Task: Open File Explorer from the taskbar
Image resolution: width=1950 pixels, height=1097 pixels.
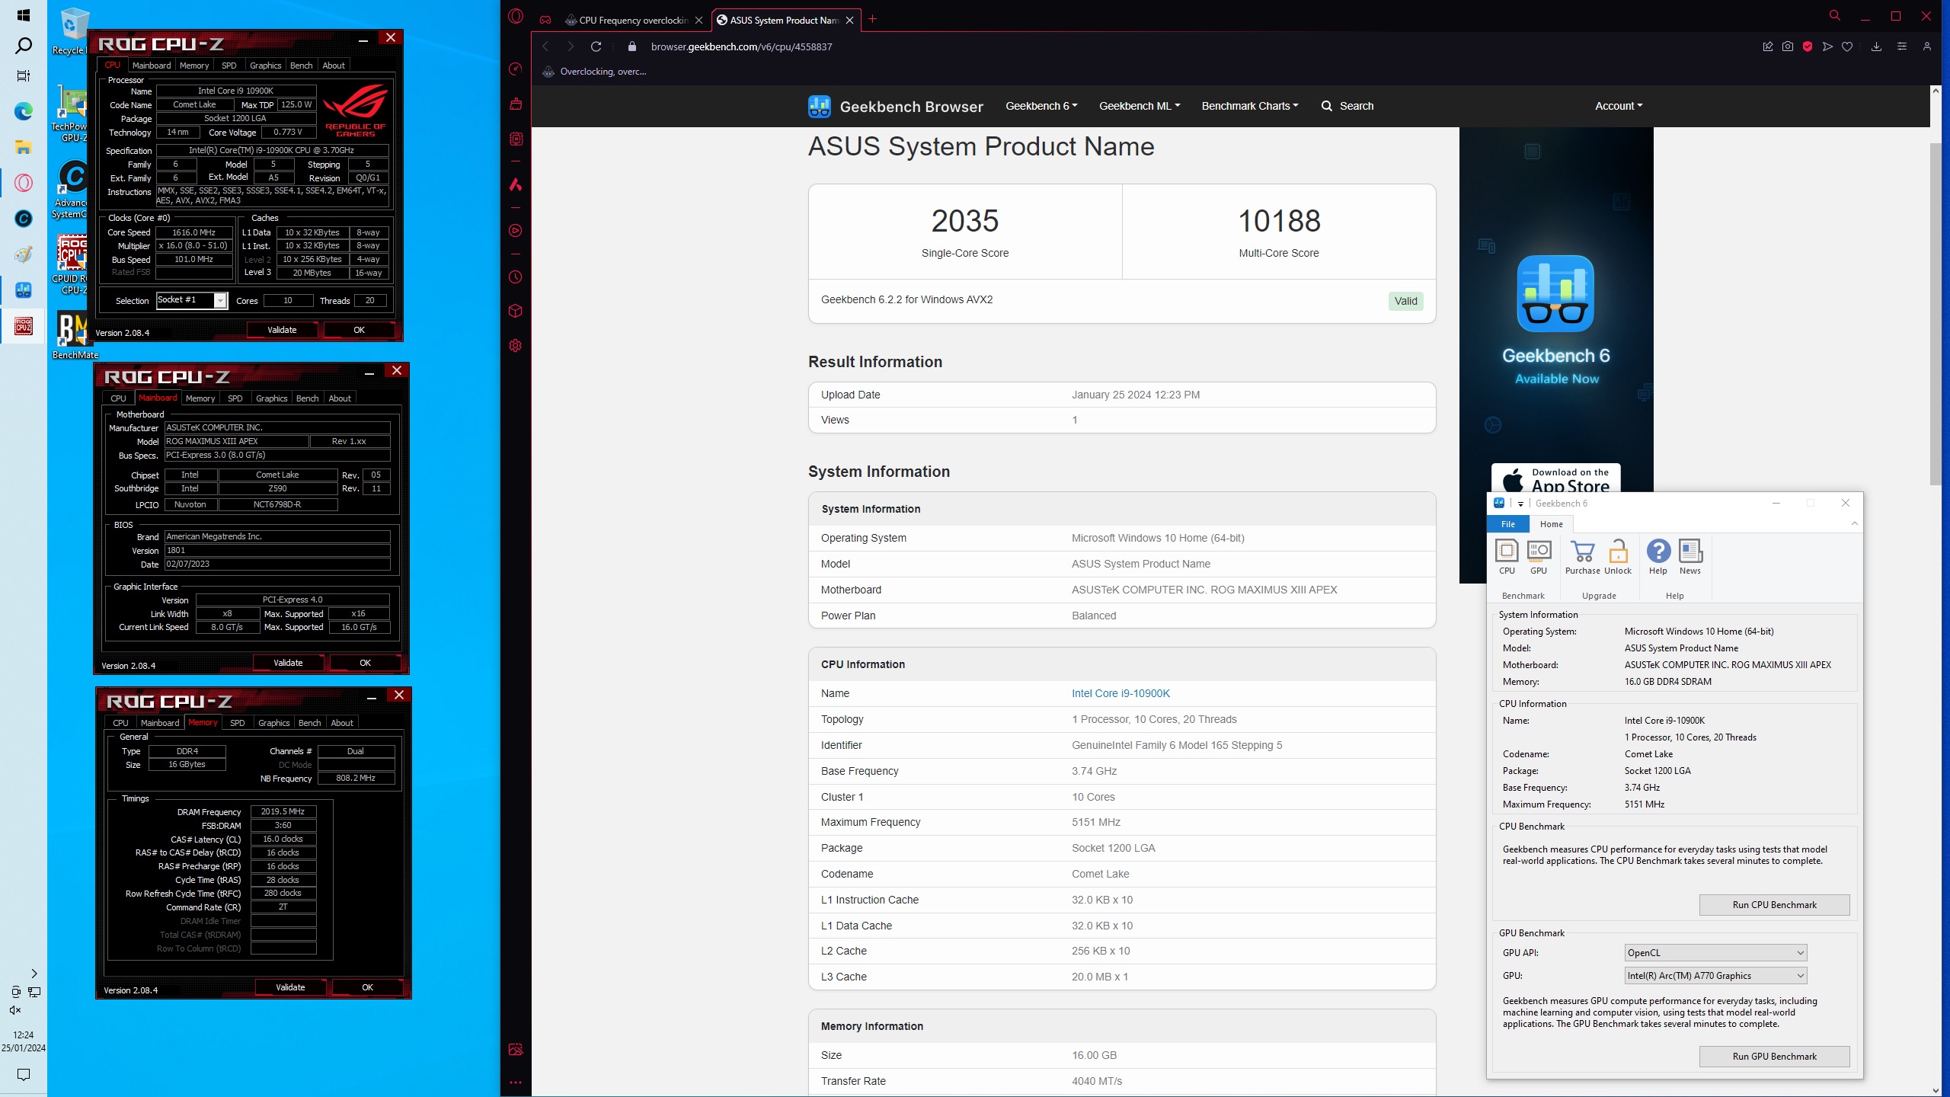Action: click(23, 147)
